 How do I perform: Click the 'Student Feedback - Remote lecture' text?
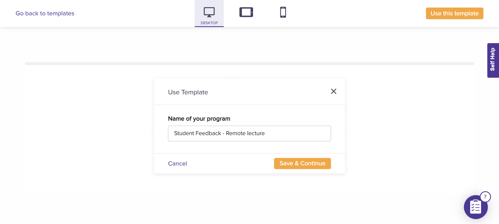[x=219, y=133]
